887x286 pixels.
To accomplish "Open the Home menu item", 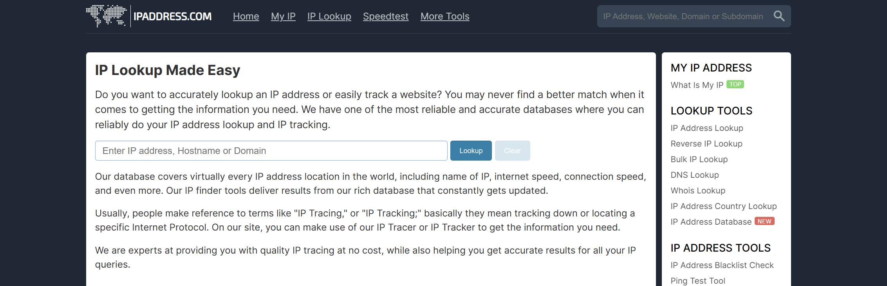I will 246,16.
